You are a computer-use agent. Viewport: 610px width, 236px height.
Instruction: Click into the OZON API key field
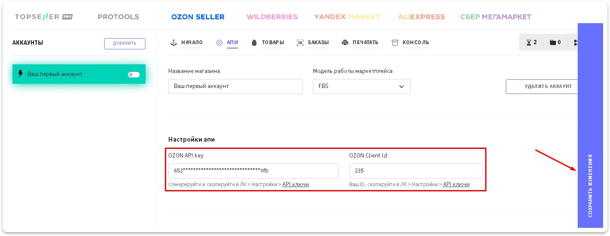(253, 171)
